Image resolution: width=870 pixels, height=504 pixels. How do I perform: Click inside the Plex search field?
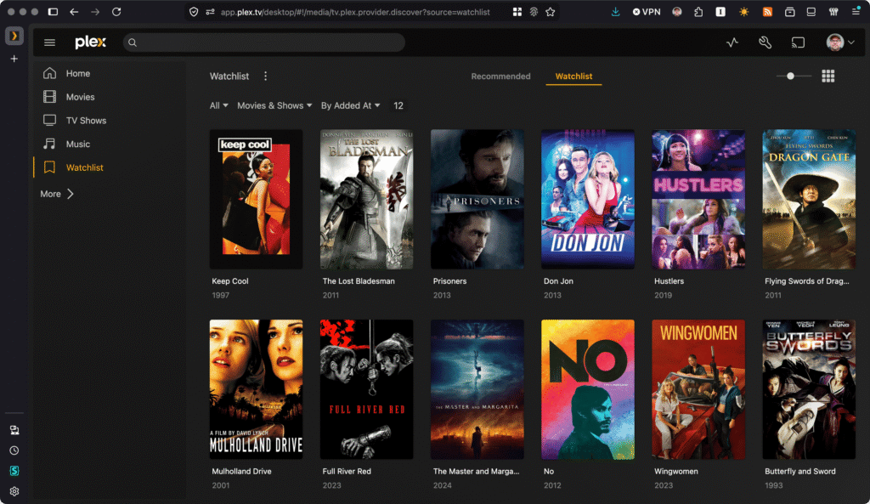(264, 42)
